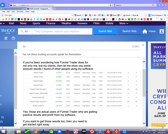This screenshot has height=134, width=168.
Task: Go back with the browser back arrow
Action: [x=3, y=5]
